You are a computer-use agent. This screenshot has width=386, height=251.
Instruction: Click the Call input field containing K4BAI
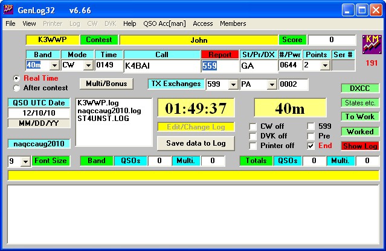click(x=161, y=66)
